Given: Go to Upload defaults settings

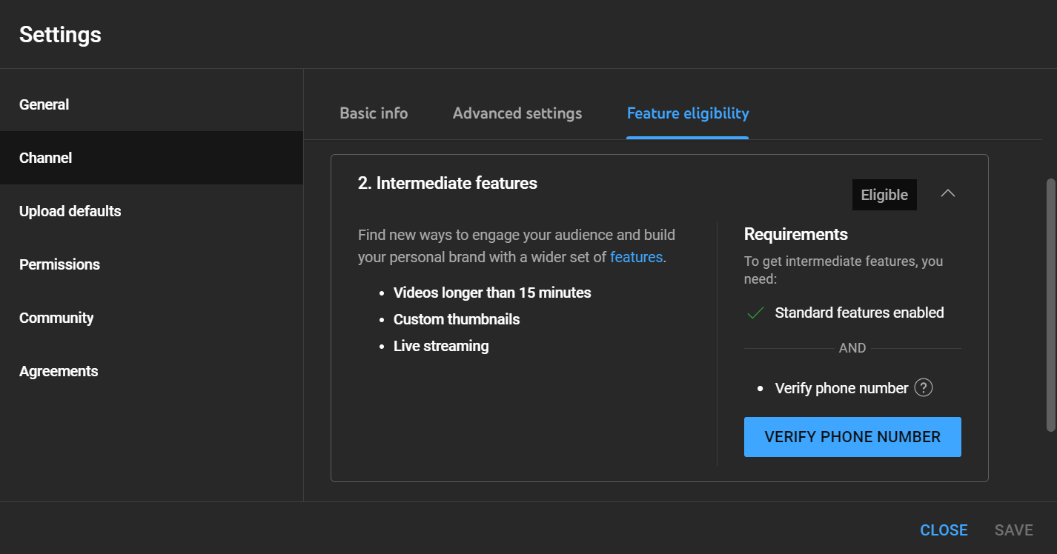Looking at the screenshot, I should pyautogui.click(x=70, y=211).
